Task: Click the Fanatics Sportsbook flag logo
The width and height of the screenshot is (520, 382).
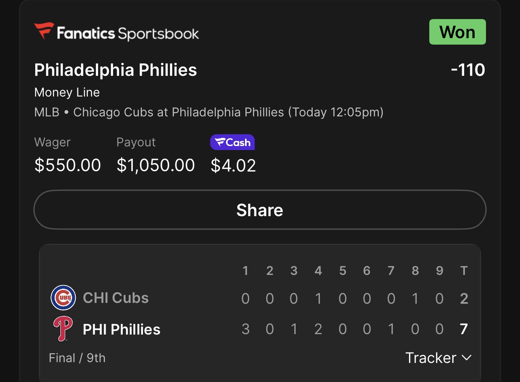Action: 44,31
